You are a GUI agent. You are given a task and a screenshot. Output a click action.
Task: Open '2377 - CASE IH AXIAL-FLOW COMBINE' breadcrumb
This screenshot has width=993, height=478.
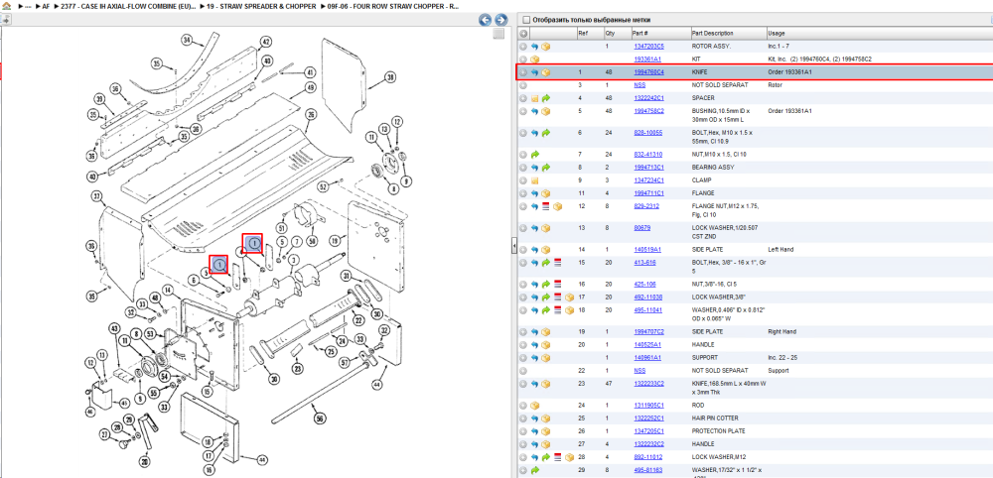pyautogui.click(x=128, y=6)
